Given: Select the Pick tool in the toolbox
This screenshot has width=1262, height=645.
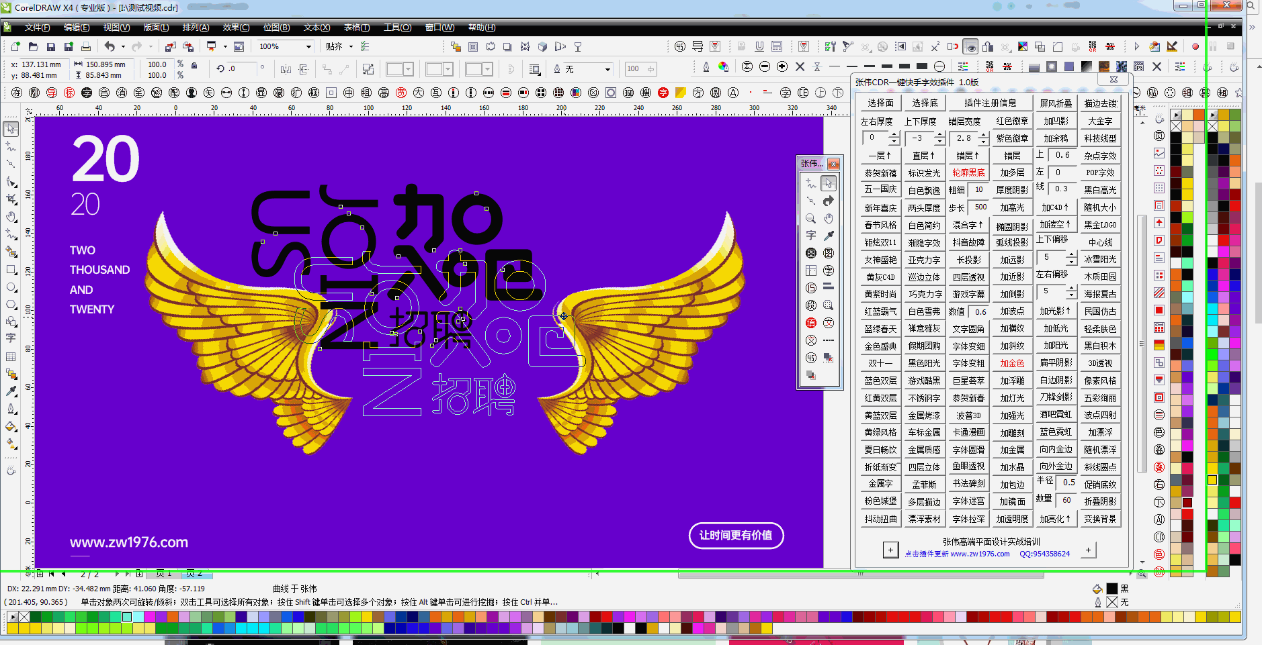Looking at the screenshot, I should click(11, 129).
